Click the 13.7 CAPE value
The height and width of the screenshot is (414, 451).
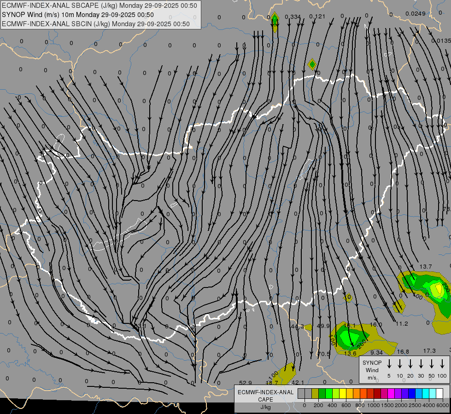tap(425, 267)
